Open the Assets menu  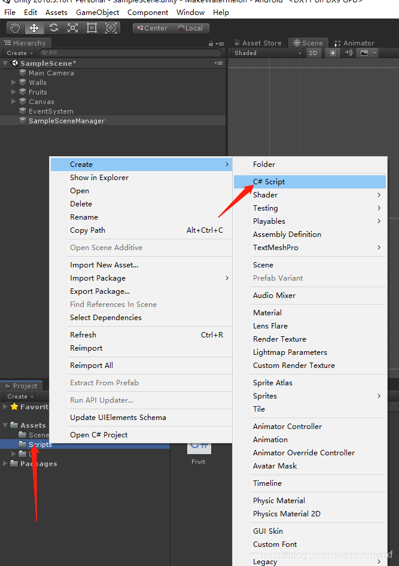(x=56, y=13)
